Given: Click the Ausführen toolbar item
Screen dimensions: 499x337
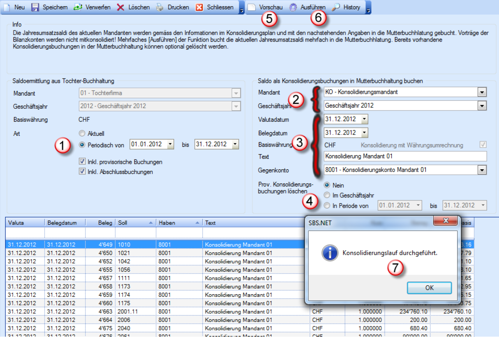Looking at the screenshot, I should coord(308,7).
